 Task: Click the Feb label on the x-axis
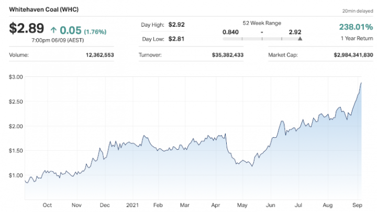[x=158, y=205]
